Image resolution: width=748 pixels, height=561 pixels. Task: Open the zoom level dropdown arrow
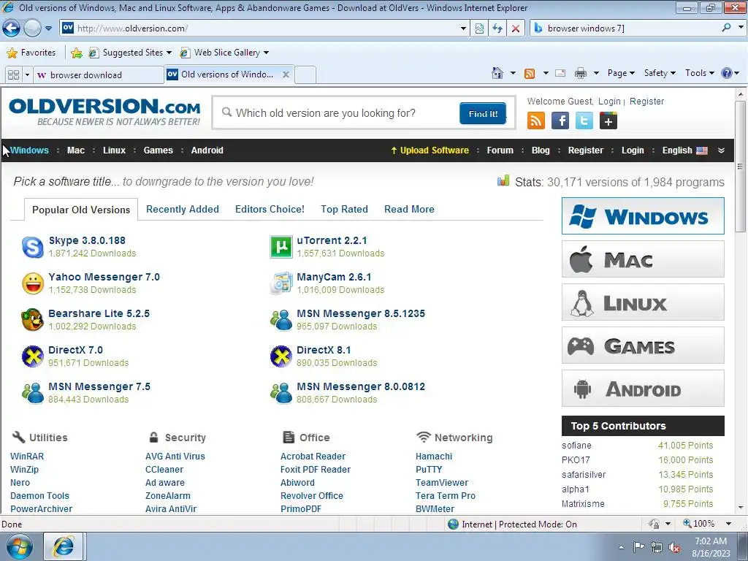click(x=728, y=524)
